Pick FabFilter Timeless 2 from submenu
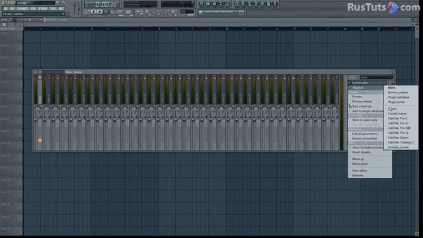 pyautogui.click(x=401, y=142)
